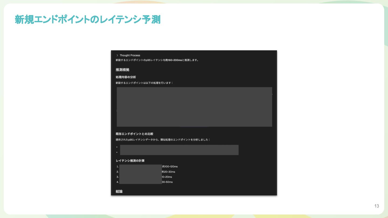Click the 処理内容の分析 subheading

point(126,77)
